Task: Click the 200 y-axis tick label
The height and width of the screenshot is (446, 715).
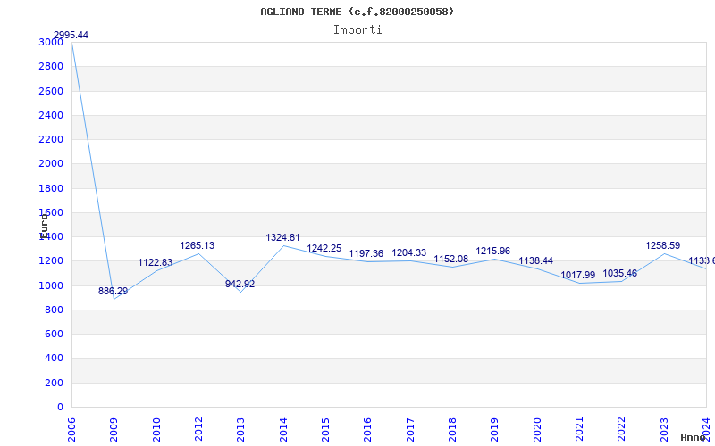Action: [x=54, y=384]
